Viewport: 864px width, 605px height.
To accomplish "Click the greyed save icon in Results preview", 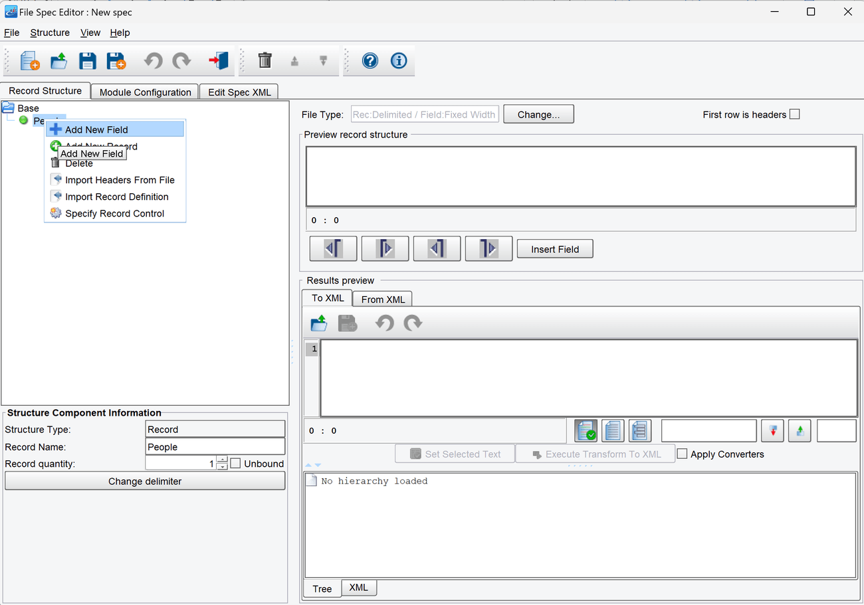I will click(348, 323).
